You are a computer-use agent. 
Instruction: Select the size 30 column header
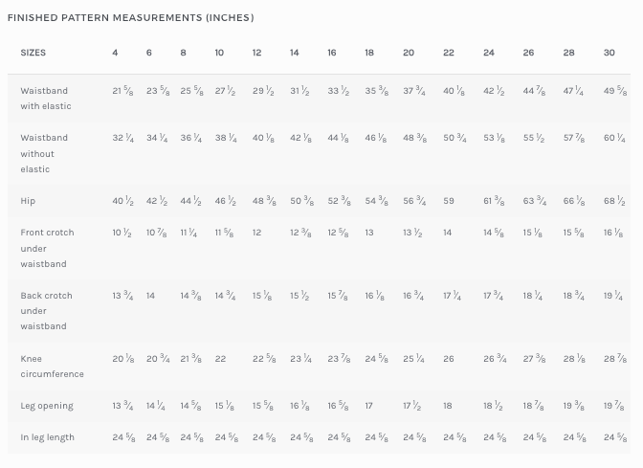[x=609, y=53]
